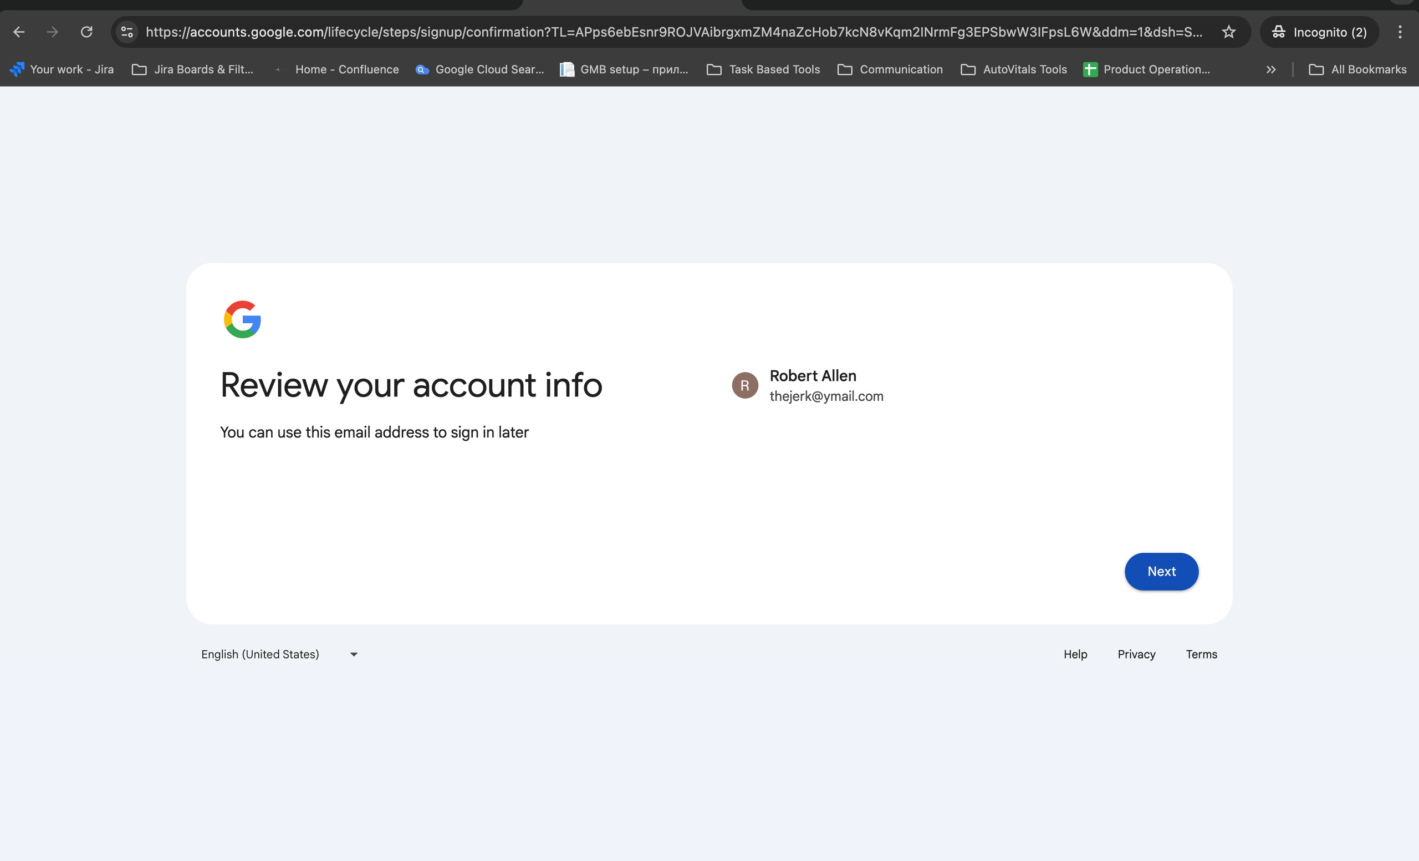Open the Terms link in footer

[1201, 654]
